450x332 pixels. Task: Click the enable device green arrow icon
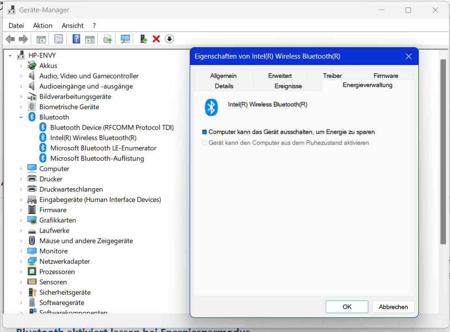tap(143, 39)
